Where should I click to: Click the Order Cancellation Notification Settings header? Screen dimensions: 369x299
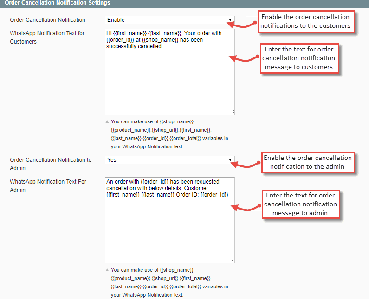pyautogui.click(x=185, y=3)
